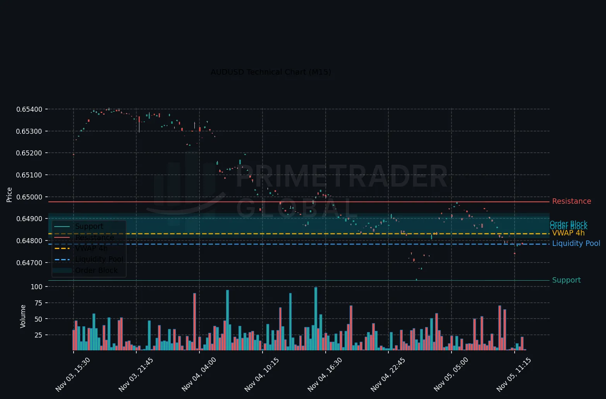The height and width of the screenshot is (399, 606).
Task: Click the Nov 04, 22:45 time label
Action: 388,375
